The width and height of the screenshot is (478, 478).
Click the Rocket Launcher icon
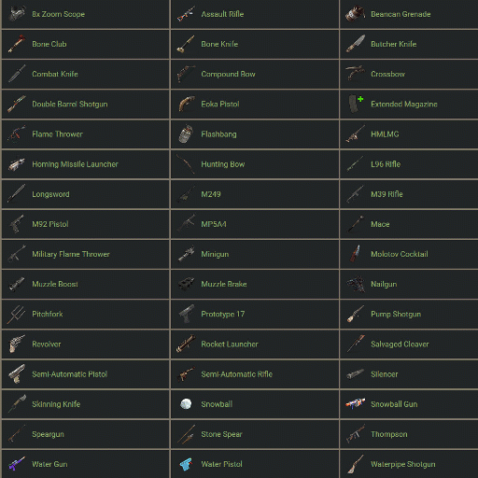point(186,344)
